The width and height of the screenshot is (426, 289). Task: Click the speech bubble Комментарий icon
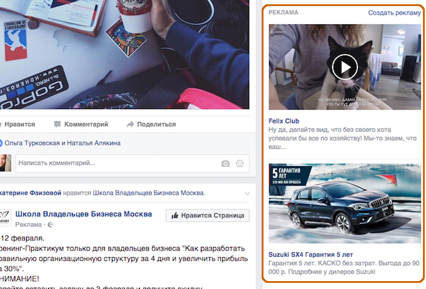[x=57, y=125]
